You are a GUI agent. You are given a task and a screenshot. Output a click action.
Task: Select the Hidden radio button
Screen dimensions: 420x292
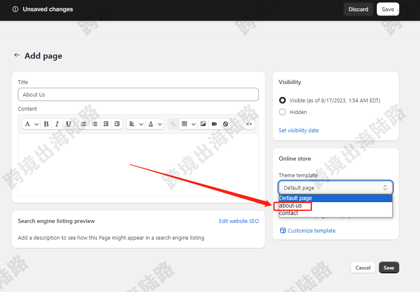coord(282,112)
